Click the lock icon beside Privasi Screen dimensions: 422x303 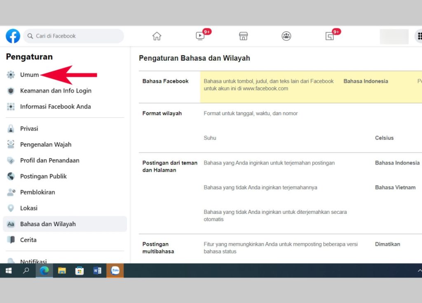(x=11, y=128)
